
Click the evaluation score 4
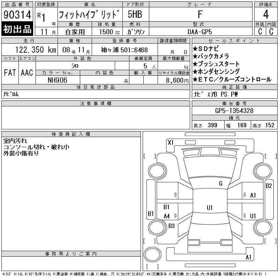266,15
